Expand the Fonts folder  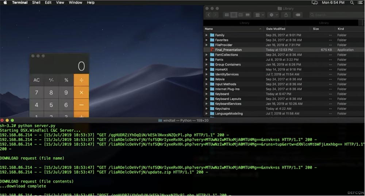207,60
